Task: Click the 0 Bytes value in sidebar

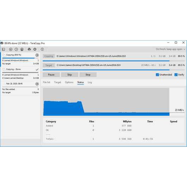Action: coord(36,92)
